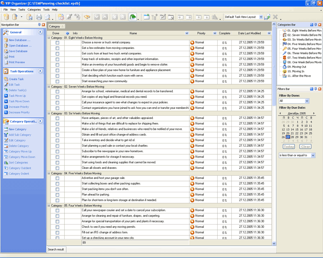
Task: Open the Filter By Done dropdown
Action: point(306,101)
